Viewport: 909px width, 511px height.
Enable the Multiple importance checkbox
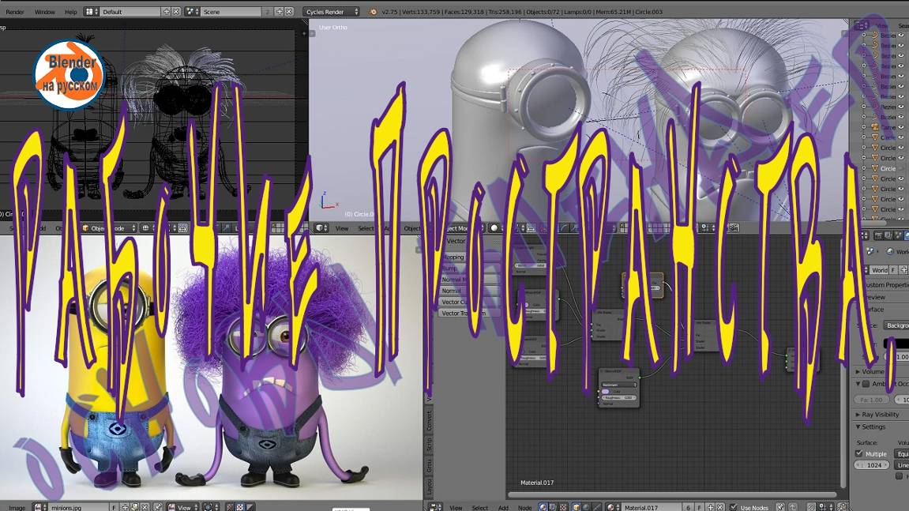click(859, 454)
